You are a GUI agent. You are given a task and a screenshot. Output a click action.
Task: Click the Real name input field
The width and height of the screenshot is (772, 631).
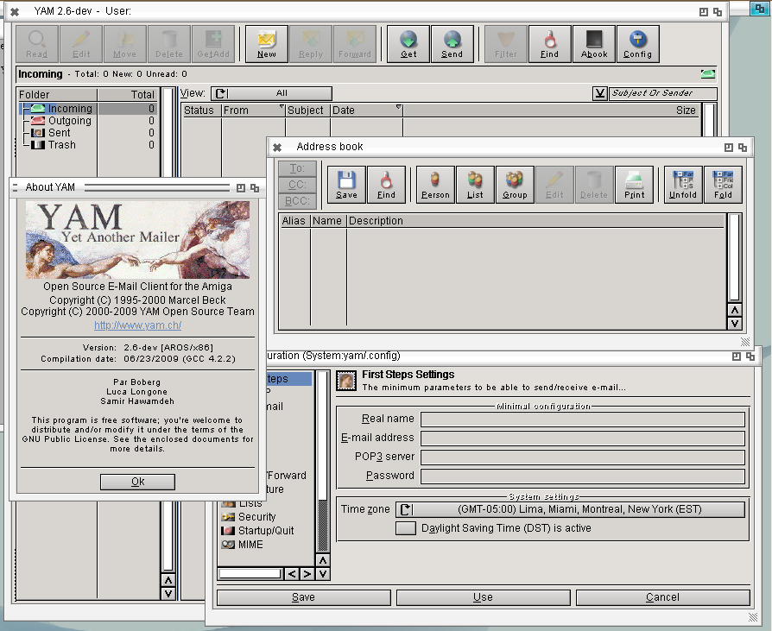coord(583,420)
